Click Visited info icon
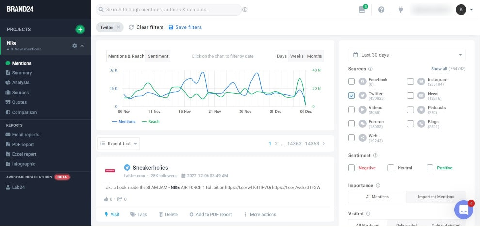Image resolution: width=480 pixels, height=227 pixels. (x=368, y=214)
